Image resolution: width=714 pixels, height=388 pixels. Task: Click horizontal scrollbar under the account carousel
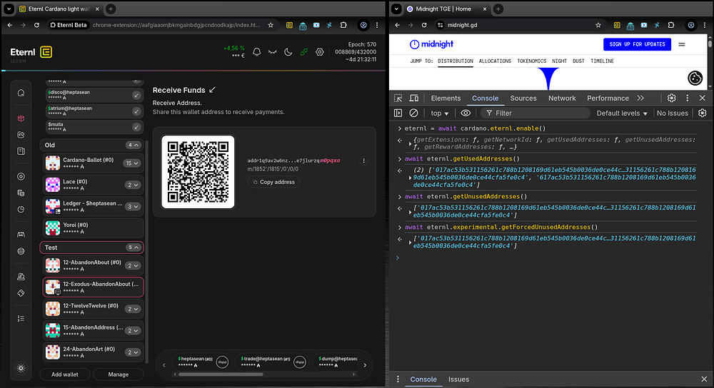tap(221, 374)
